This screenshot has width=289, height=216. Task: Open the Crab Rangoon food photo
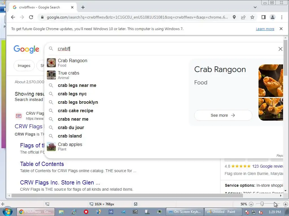pos(271,92)
